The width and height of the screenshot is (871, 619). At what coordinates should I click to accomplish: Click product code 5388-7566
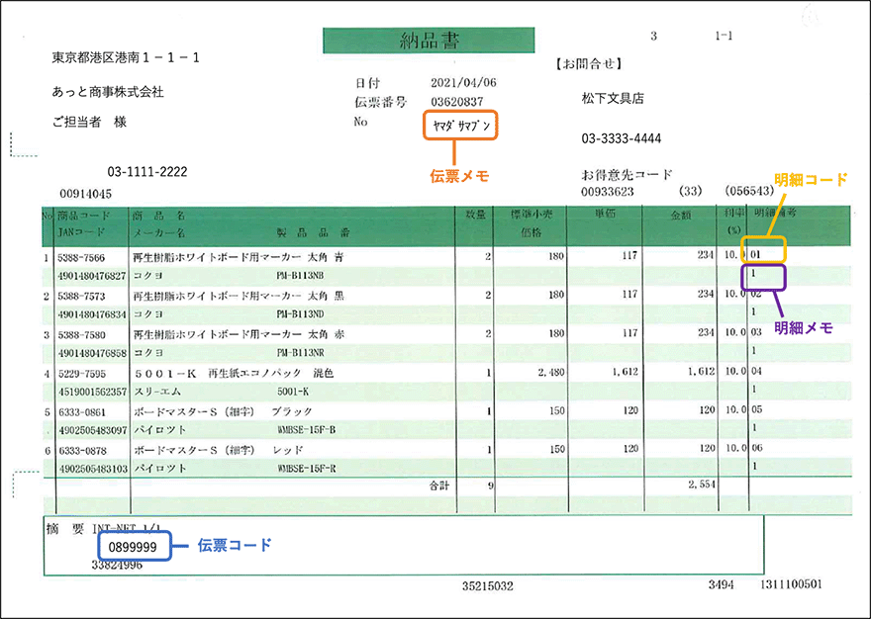[81, 258]
